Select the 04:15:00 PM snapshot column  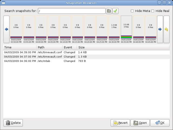click(x=78, y=29)
